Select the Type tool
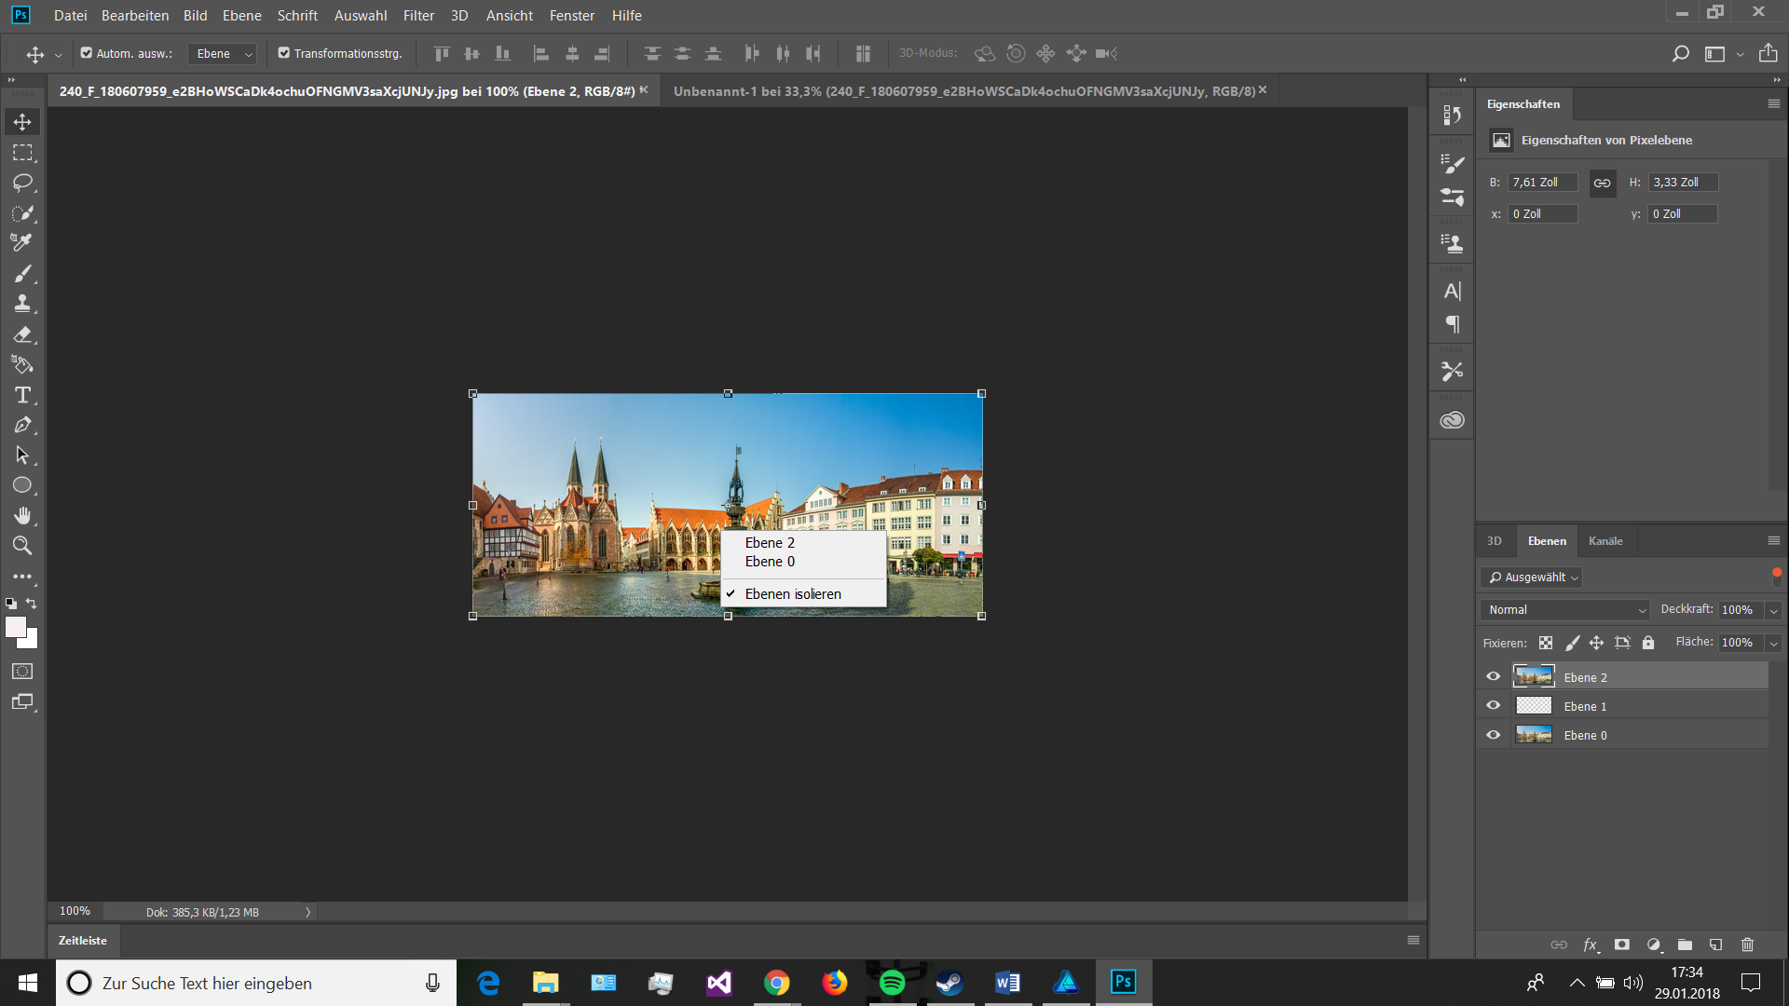The image size is (1789, 1006). (23, 395)
